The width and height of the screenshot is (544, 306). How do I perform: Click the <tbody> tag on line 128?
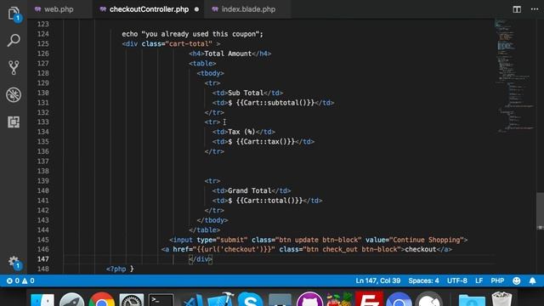[x=210, y=73]
